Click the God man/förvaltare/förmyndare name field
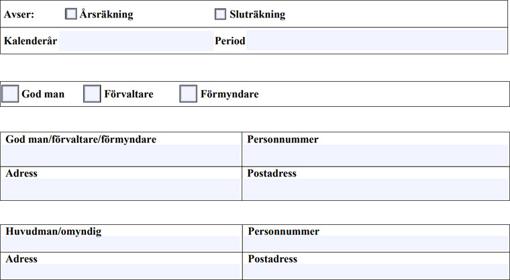510x280 pixels. coord(121,156)
